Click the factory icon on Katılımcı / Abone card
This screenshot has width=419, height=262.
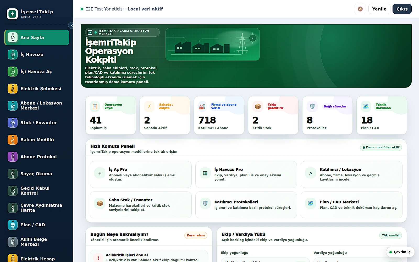202,106
